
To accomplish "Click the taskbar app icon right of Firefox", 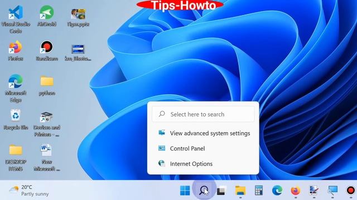I will (314, 190).
